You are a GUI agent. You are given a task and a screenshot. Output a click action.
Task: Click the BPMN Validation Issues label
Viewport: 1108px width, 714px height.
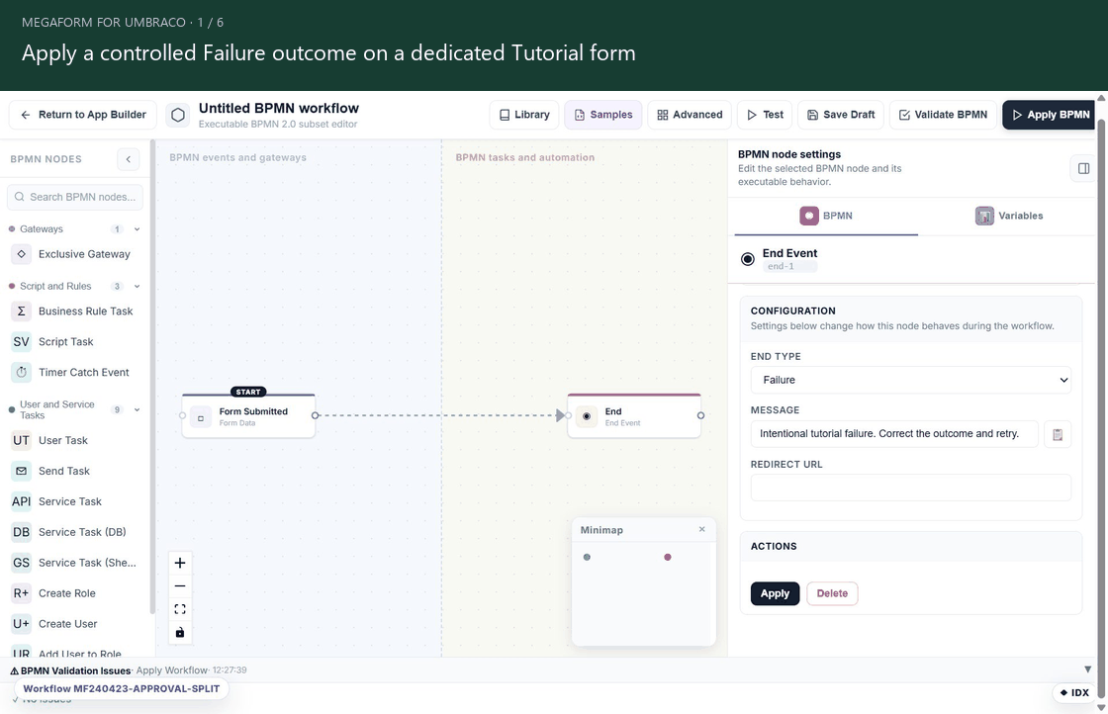[75, 670]
